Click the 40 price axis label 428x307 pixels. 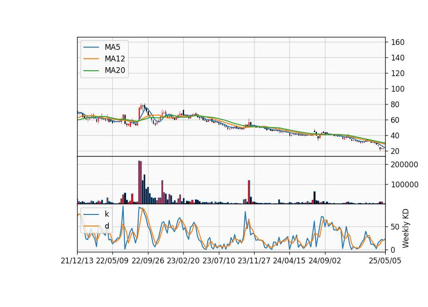395,135
